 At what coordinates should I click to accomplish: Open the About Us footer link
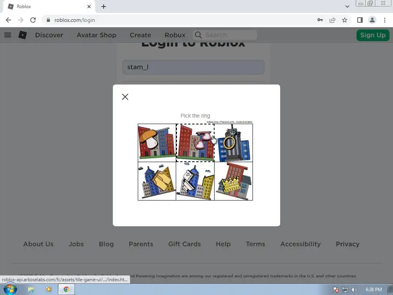(x=38, y=244)
